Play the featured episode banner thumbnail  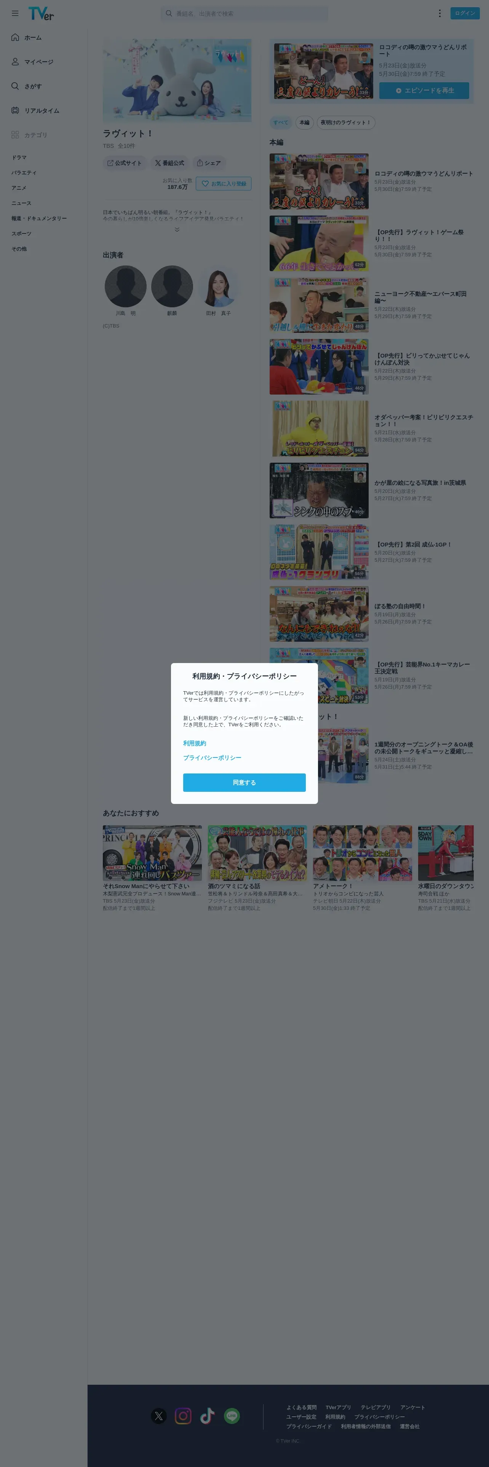tap(323, 71)
